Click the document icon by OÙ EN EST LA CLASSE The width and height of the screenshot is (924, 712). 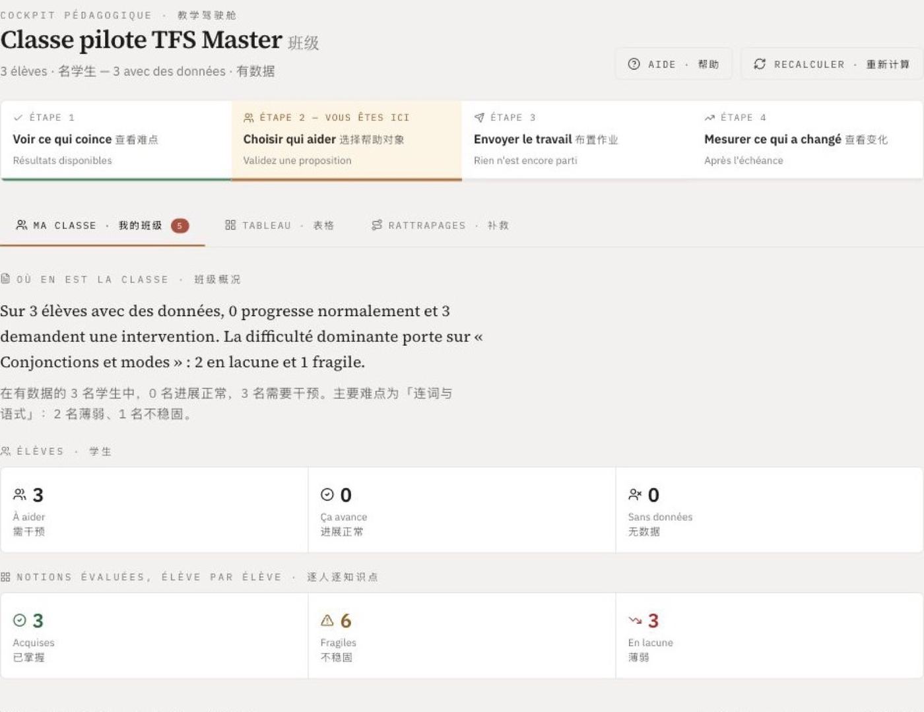5,279
